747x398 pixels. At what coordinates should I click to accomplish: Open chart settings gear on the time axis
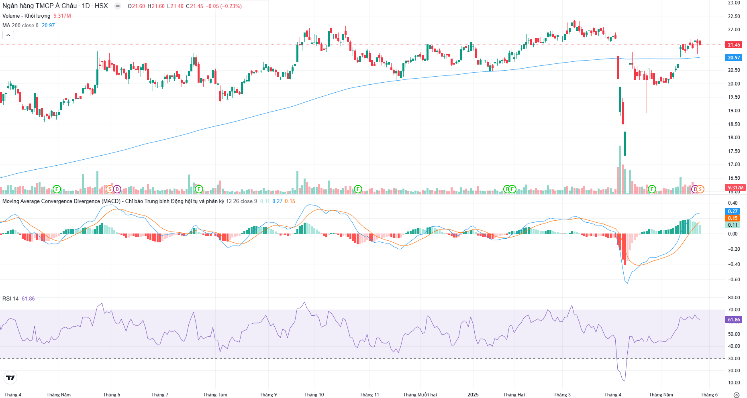pos(736,395)
